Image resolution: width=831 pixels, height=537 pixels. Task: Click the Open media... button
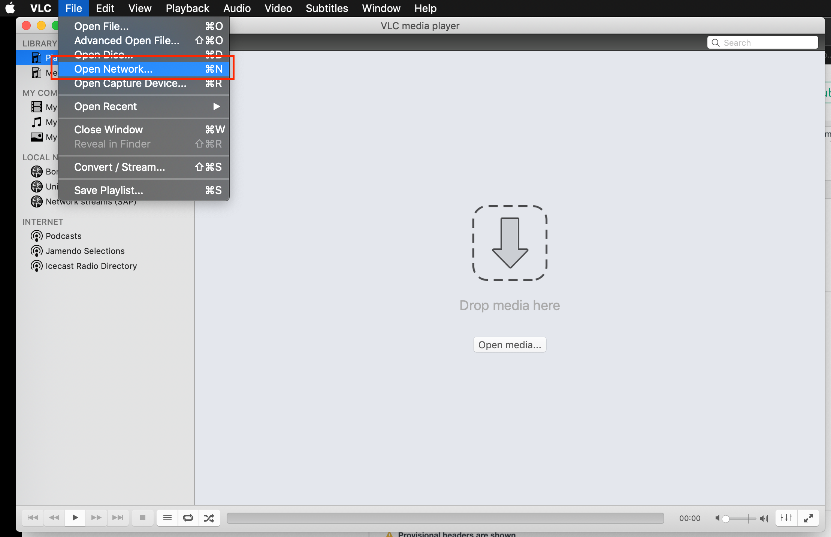pyautogui.click(x=510, y=345)
